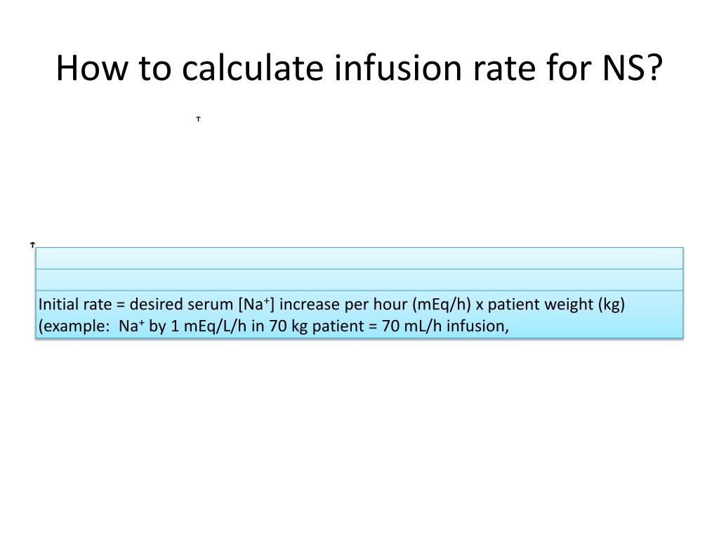The height and width of the screenshot is (539, 719).
Task: Click the word "calculate" in the heading
Action: (x=253, y=68)
